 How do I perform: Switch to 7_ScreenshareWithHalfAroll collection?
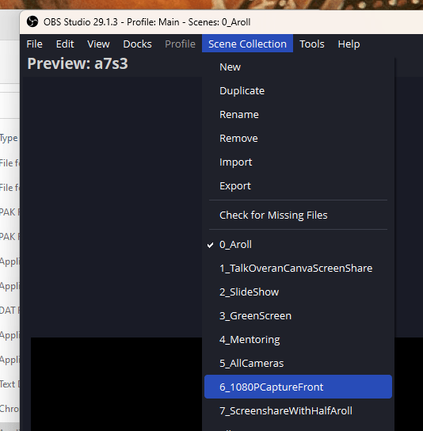point(298,411)
